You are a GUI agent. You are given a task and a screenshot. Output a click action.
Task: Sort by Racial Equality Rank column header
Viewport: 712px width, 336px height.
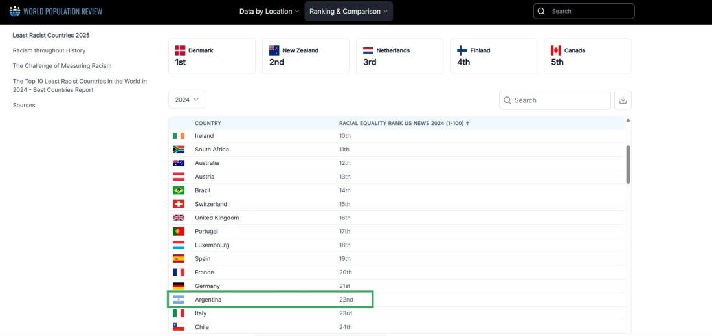click(x=404, y=123)
